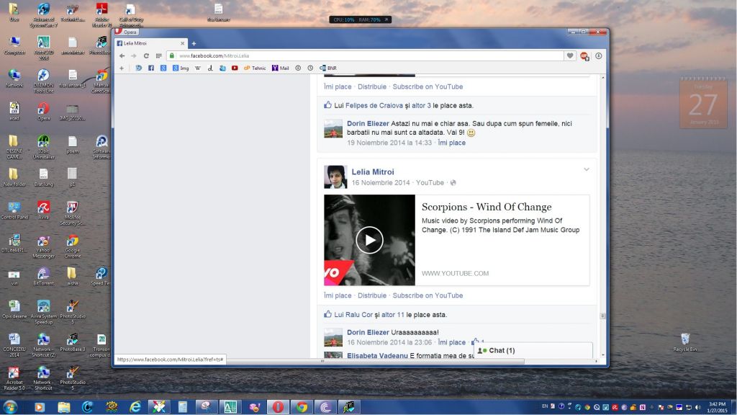Viewport: 737px width, 415px height.
Task: Close the Lelia Mitroi tab
Action: (x=182, y=43)
